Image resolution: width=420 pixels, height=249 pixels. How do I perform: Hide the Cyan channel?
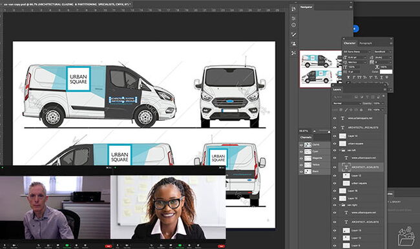click(301, 152)
